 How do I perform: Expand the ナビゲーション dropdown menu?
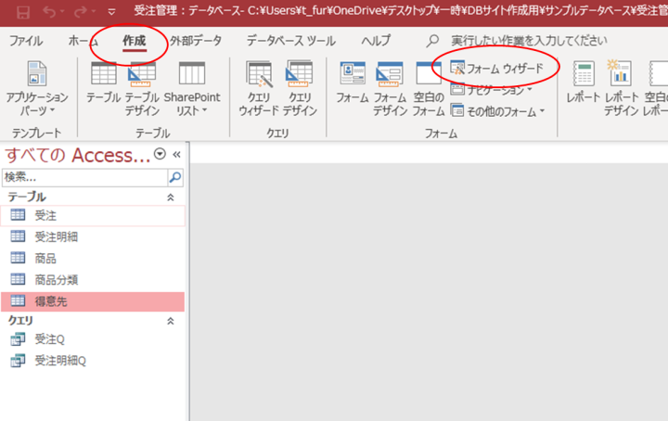[492, 90]
